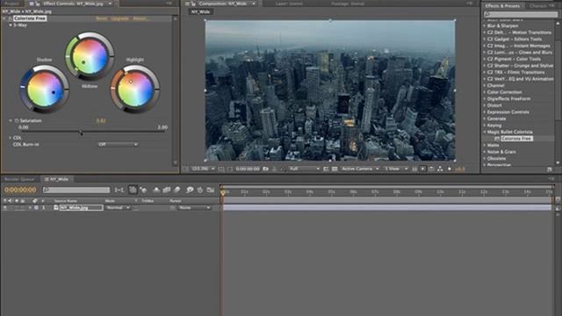Click the draft 3D icon in timeline
Viewport: 562px width, 316px height.
[x=143, y=190]
